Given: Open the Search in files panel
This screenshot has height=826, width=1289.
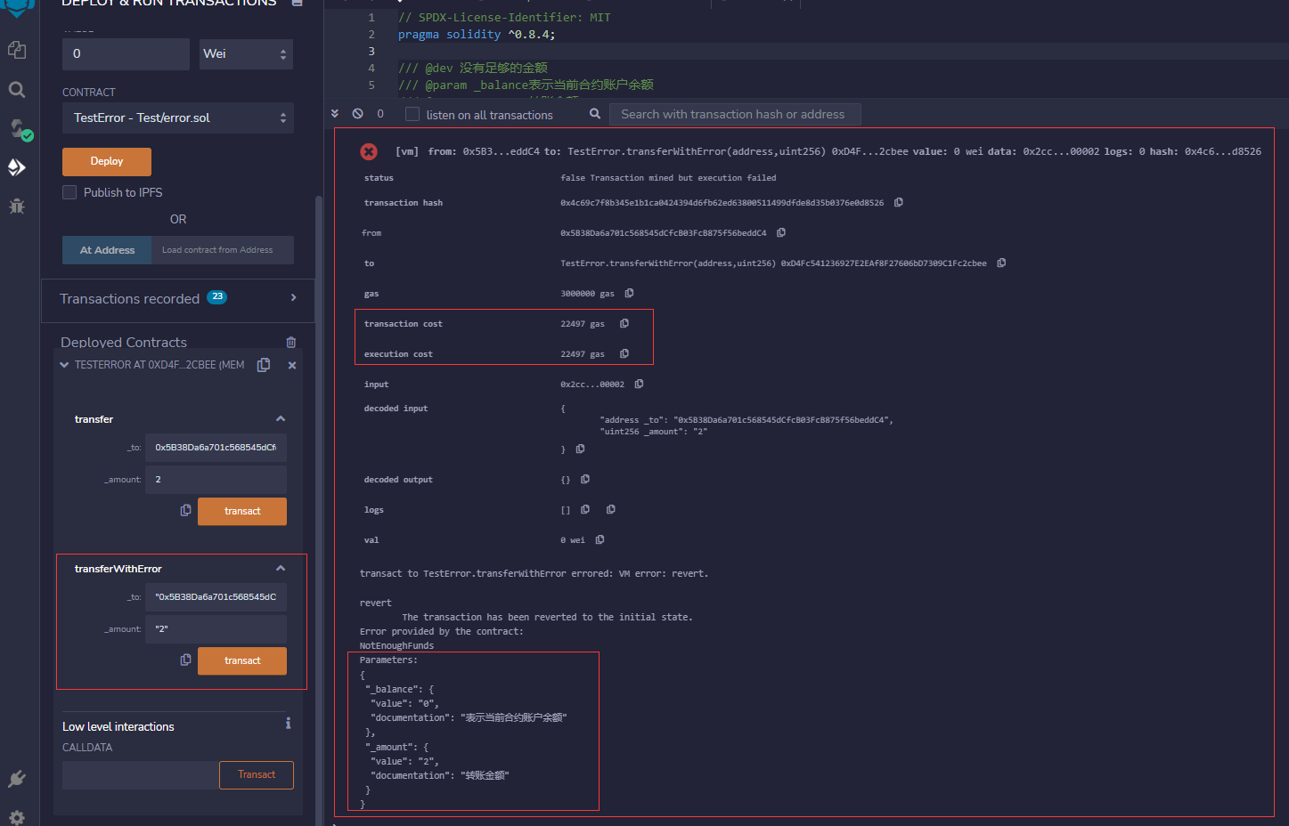Looking at the screenshot, I should click(x=18, y=89).
